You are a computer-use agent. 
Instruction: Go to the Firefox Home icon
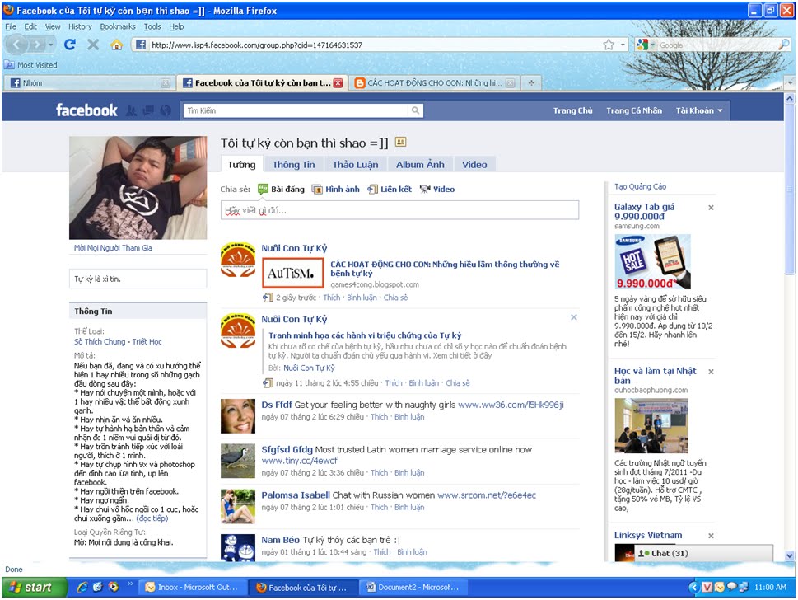click(117, 45)
